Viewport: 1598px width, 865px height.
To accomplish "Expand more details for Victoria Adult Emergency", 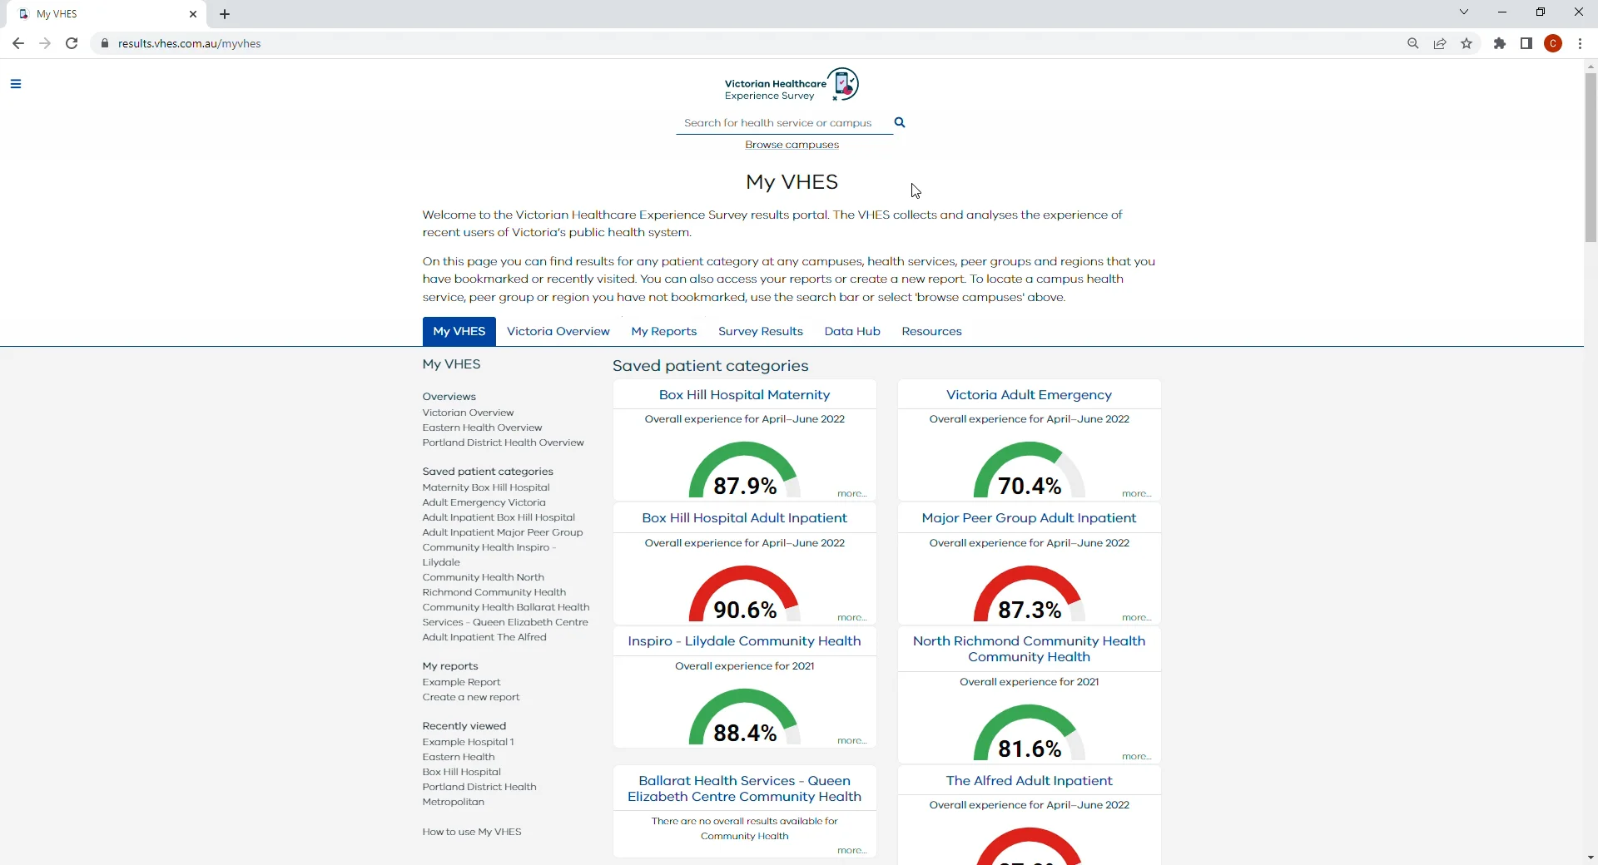I will coord(1137,493).
